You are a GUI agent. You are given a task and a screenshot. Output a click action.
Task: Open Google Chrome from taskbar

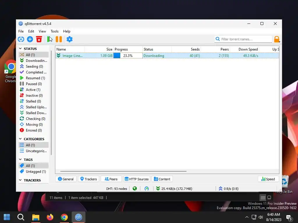64,217
